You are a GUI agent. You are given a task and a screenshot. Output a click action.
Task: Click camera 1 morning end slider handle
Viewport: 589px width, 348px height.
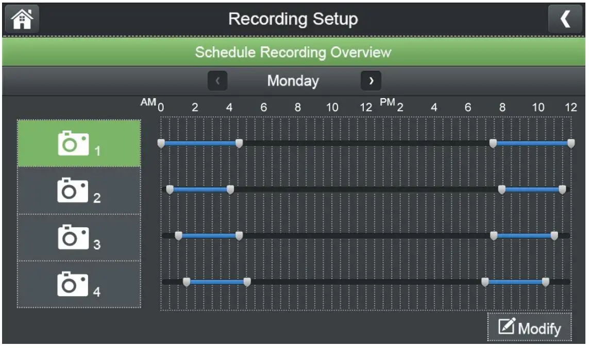click(239, 143)
